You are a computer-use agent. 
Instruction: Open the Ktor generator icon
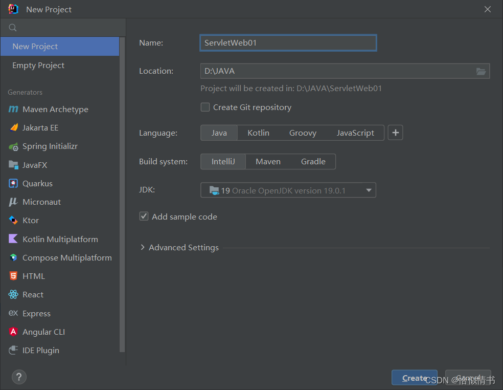pos(13,221)
